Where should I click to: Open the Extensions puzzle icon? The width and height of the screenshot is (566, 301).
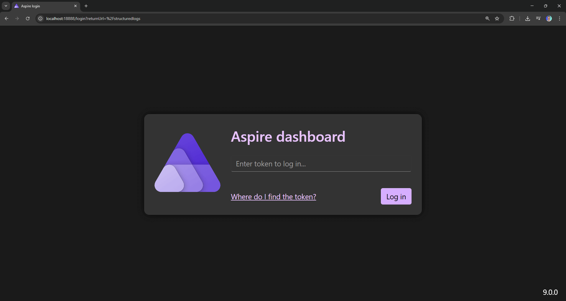[512, 19]
